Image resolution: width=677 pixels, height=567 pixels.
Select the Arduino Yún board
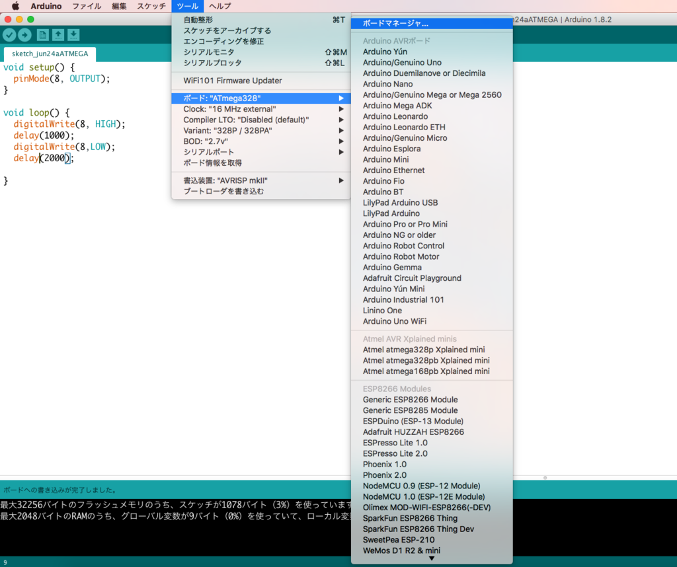pyautogui.click(x=432, y=52)
